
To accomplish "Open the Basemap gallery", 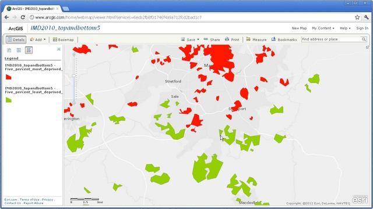I will 64,39.
